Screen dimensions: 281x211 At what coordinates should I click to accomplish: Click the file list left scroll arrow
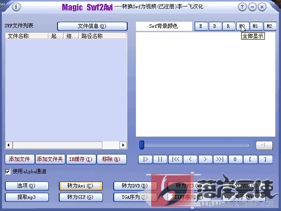(9, 145)
